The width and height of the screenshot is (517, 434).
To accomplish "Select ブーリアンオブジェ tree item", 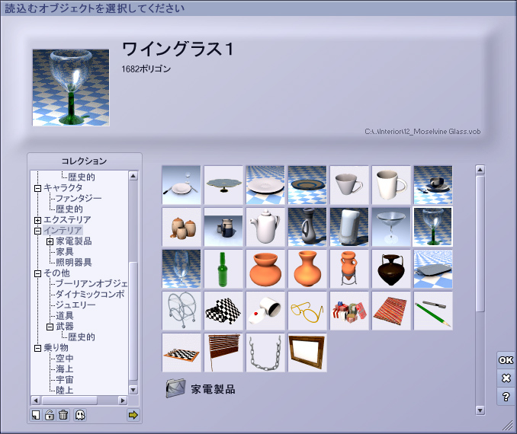I will tap(92, 283).
